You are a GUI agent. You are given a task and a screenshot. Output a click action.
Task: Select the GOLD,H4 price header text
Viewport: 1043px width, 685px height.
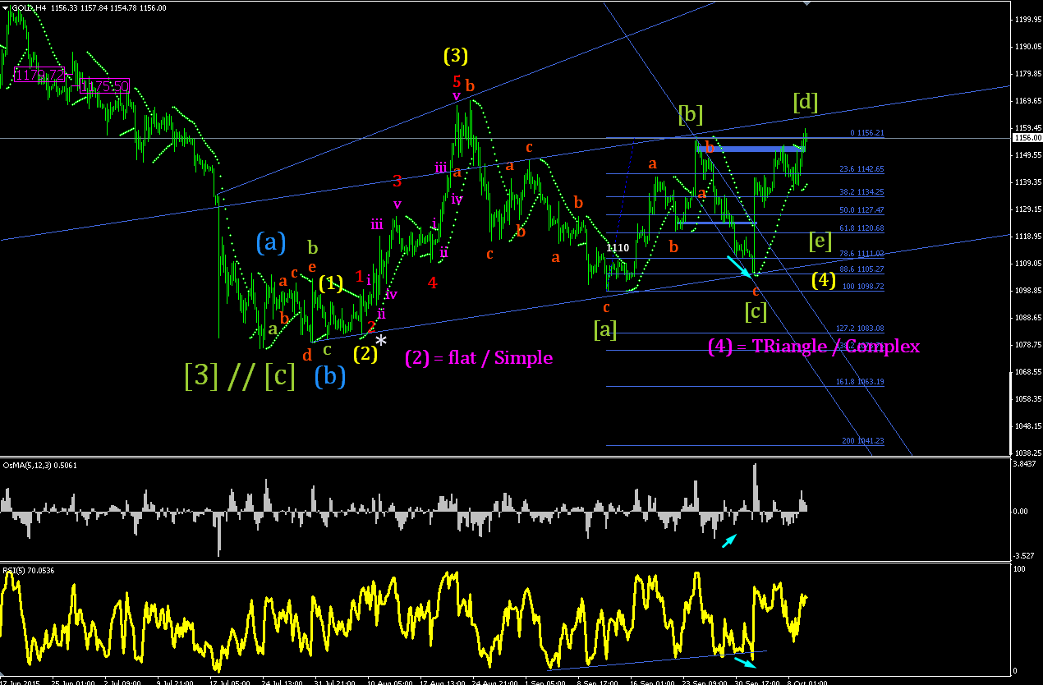coord(90,7)
